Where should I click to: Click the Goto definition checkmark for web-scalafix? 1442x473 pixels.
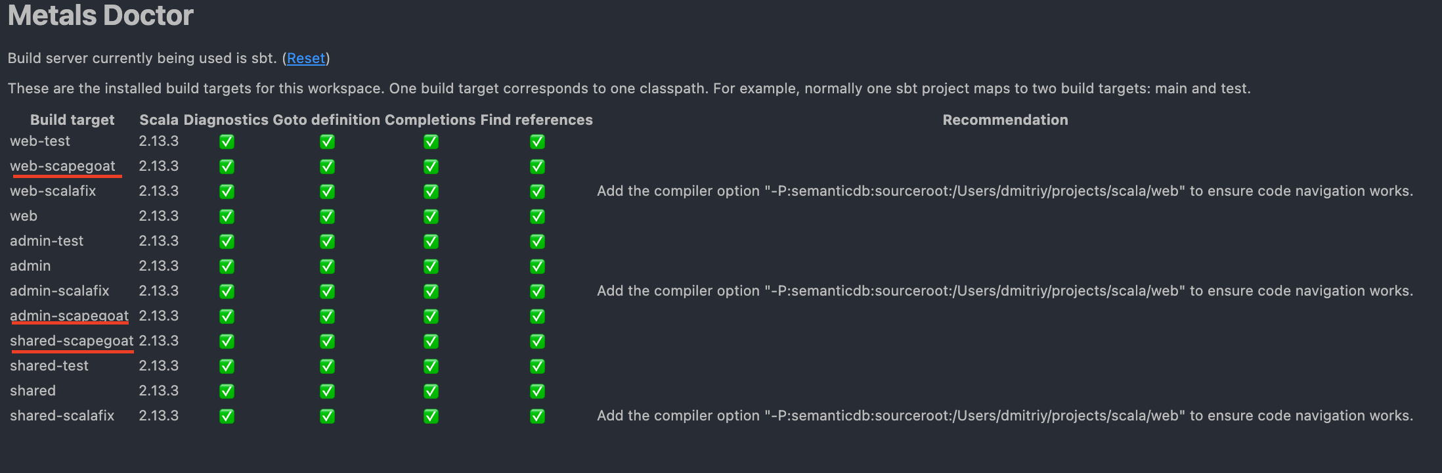pos(327,191)
